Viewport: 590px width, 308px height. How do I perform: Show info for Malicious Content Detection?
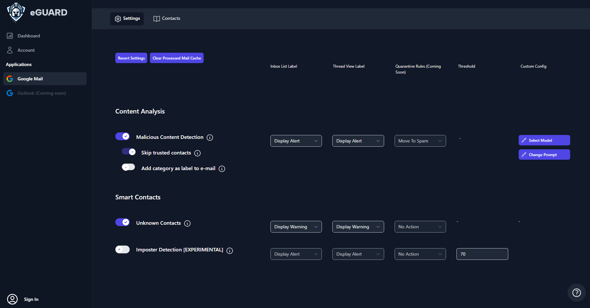210,138
